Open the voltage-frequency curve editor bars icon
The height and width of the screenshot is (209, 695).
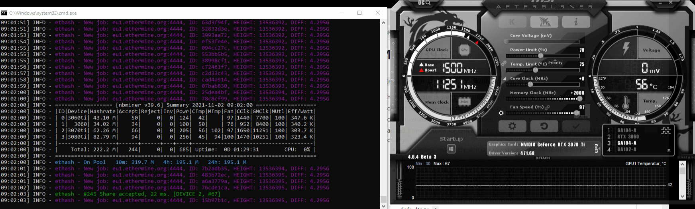pyautogui.click(x=505, y=79)
